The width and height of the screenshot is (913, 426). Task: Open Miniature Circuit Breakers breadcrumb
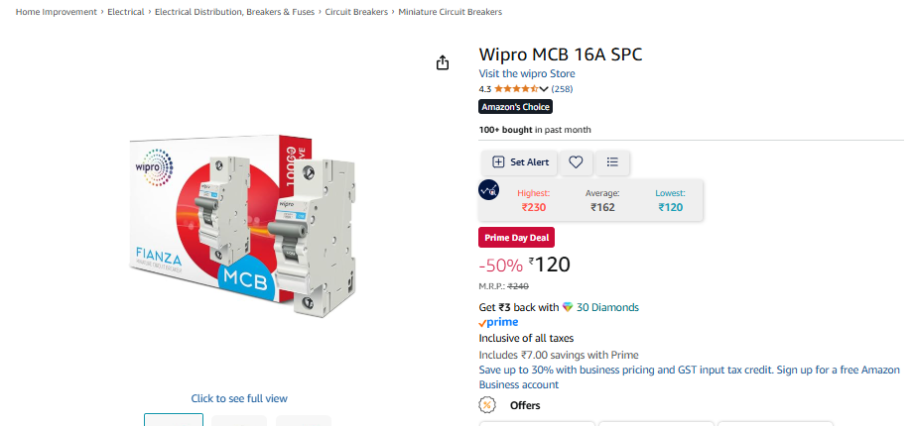(450, 12)
